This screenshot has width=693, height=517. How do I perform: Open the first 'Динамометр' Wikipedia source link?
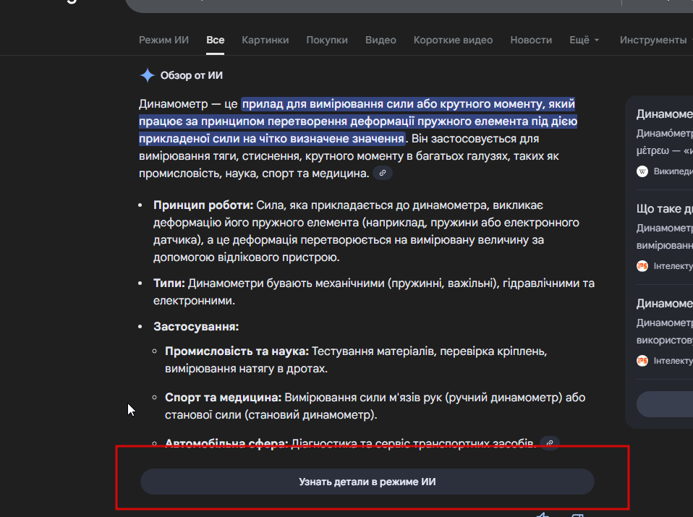click(664, 114)
